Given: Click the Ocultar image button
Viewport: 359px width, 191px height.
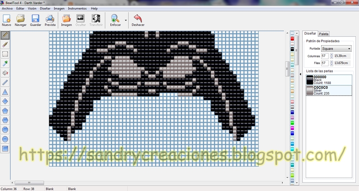Looking at the screenshot, I should point(81,20).
